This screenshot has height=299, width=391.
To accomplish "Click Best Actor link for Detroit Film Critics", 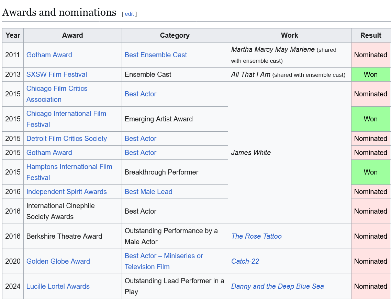I will pos(141,139).
